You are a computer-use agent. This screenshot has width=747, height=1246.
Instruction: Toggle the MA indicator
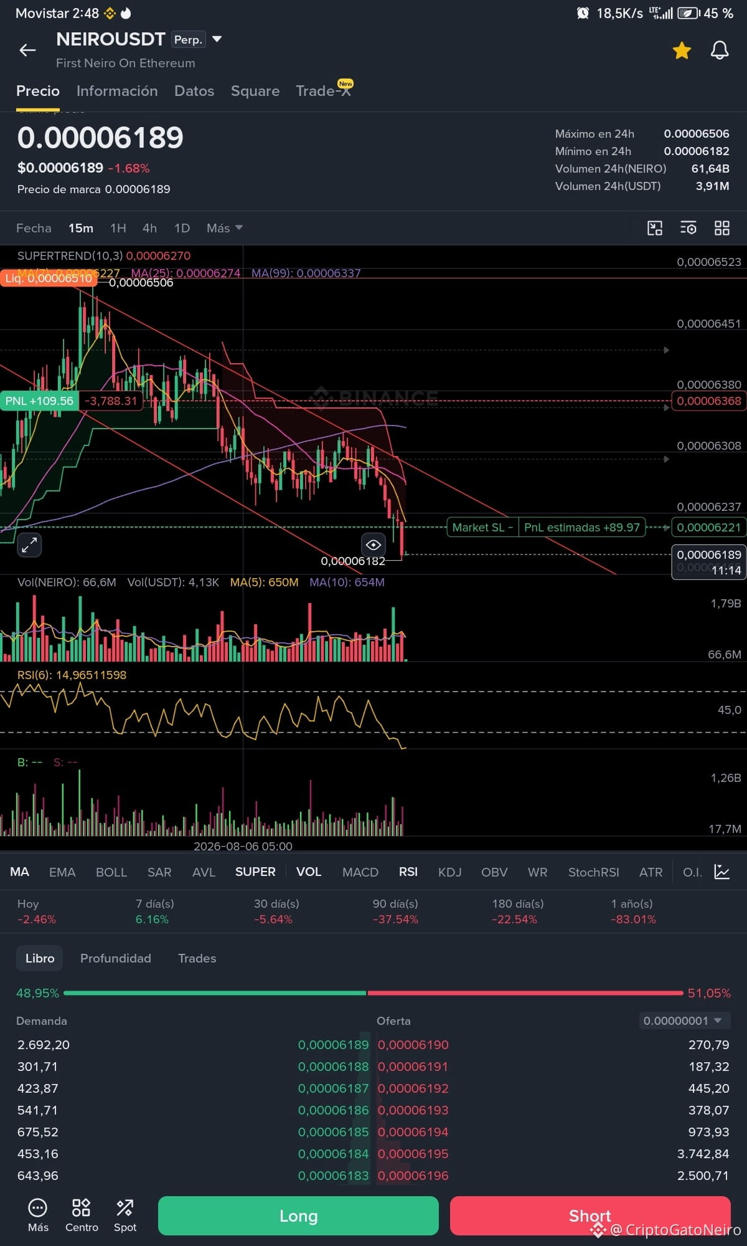(x=19, y=872)
